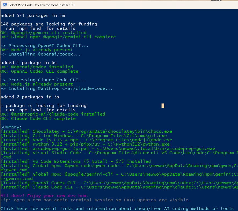
Task: Click the text cursor block in the terminal
Action: click(163, 106)
